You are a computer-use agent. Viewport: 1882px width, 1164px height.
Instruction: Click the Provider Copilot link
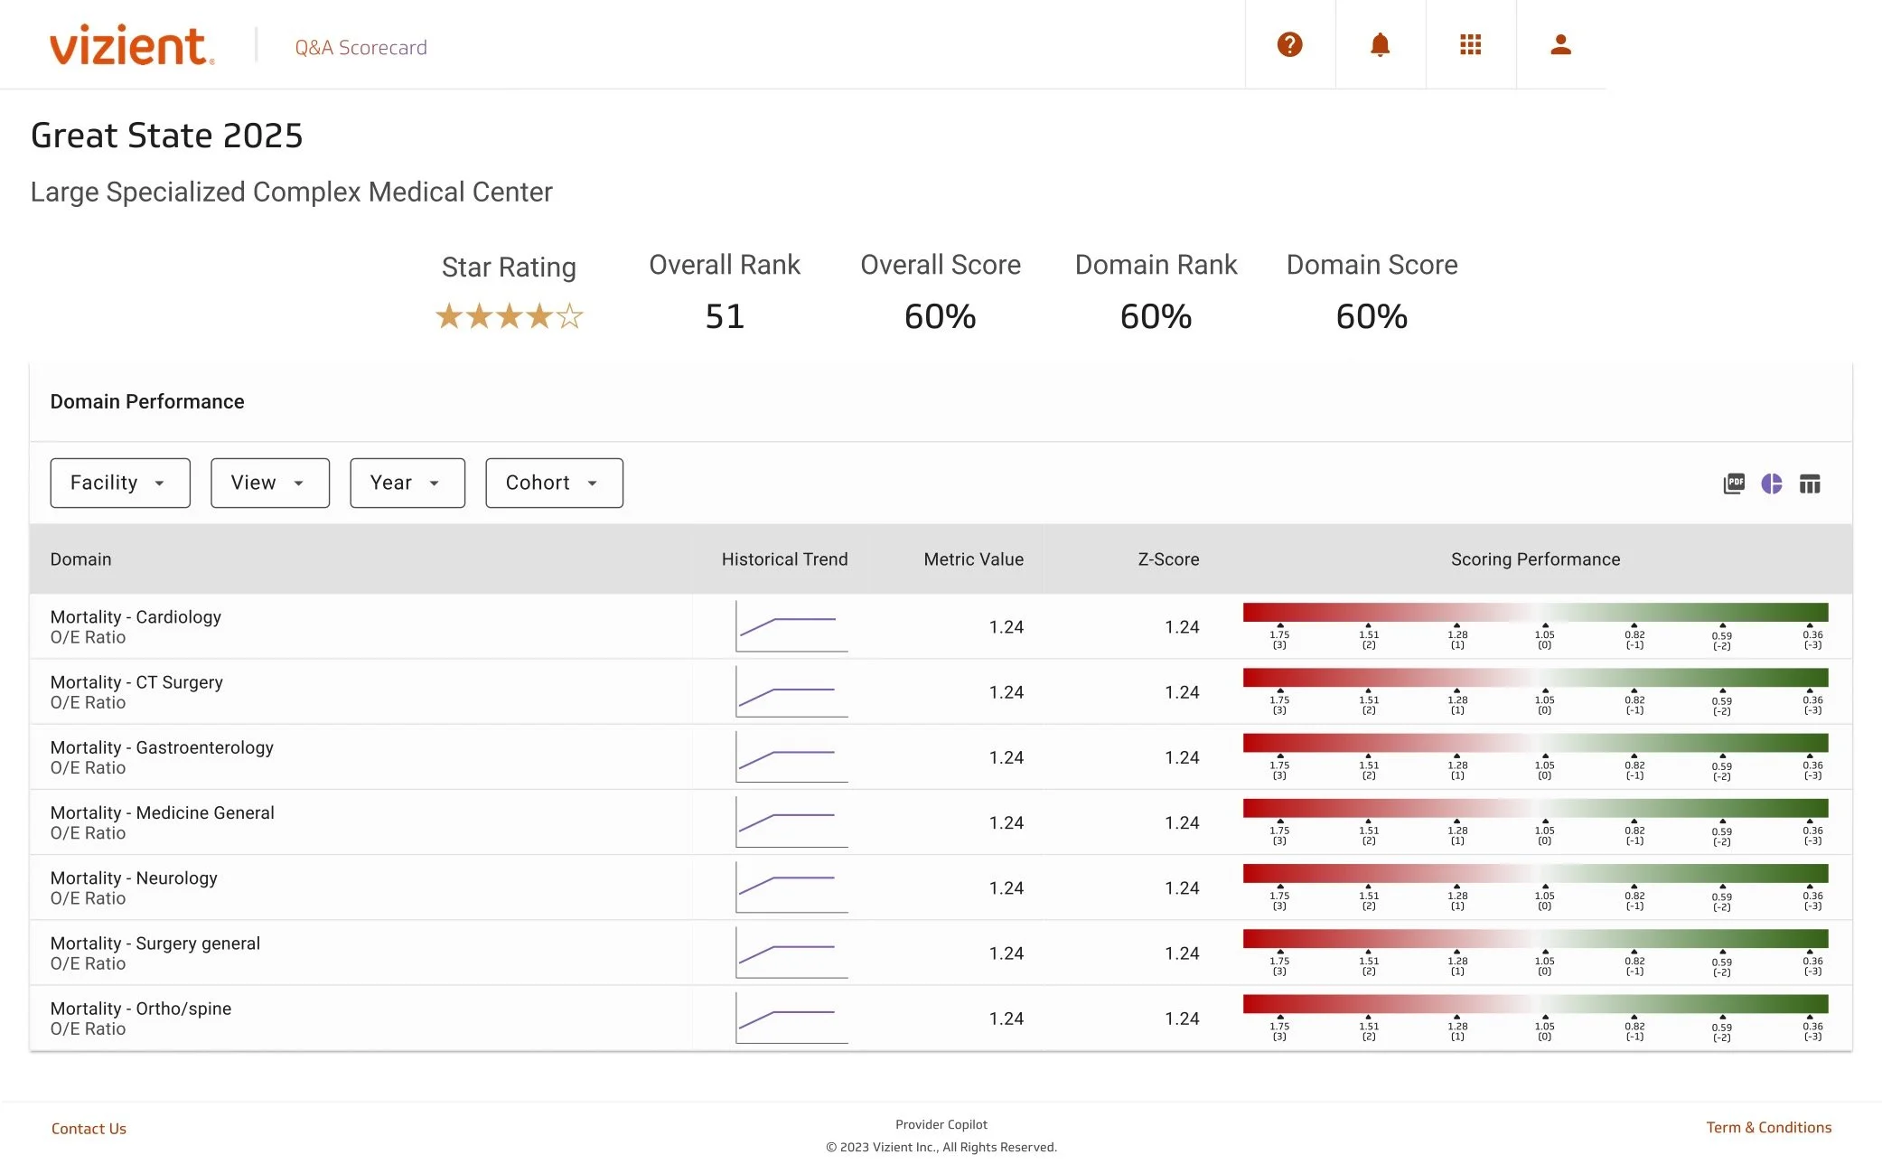click(941, 1123)
